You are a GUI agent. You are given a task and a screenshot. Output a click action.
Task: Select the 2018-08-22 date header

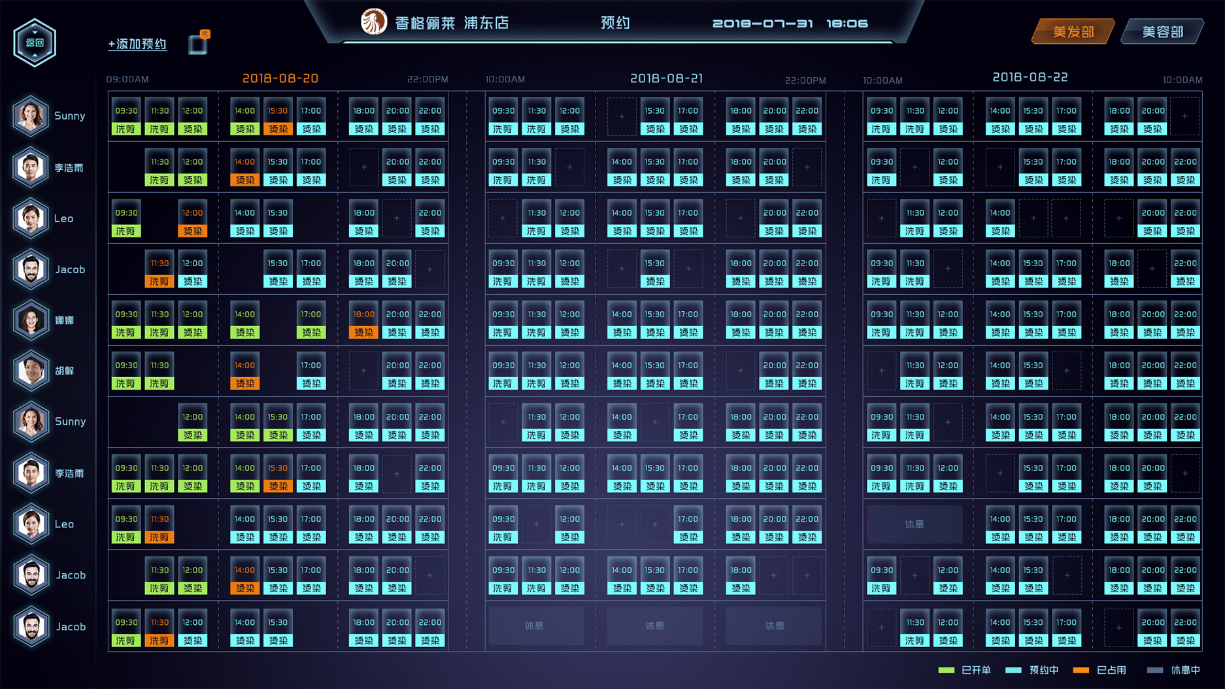point(1030,77)
